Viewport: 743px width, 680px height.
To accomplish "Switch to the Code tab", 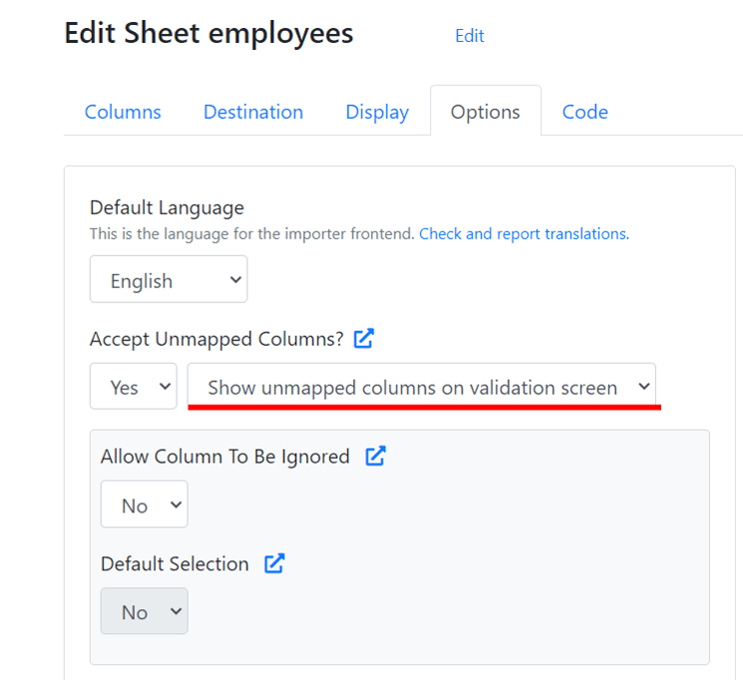I will click(584, 112).
